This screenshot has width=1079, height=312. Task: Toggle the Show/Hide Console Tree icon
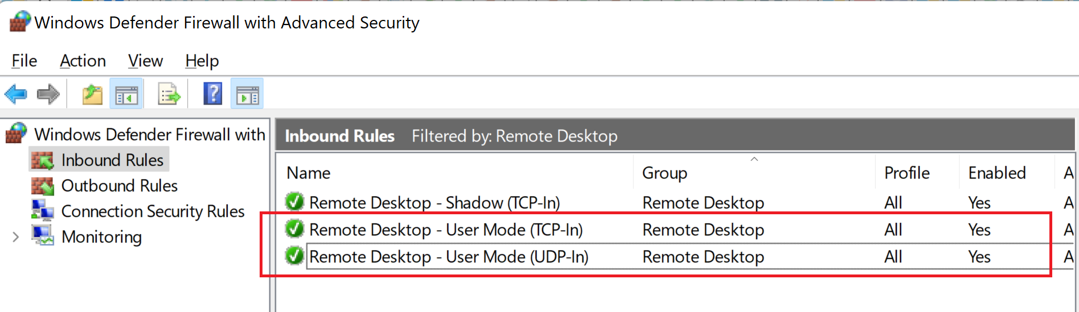[x=126, y=94]
